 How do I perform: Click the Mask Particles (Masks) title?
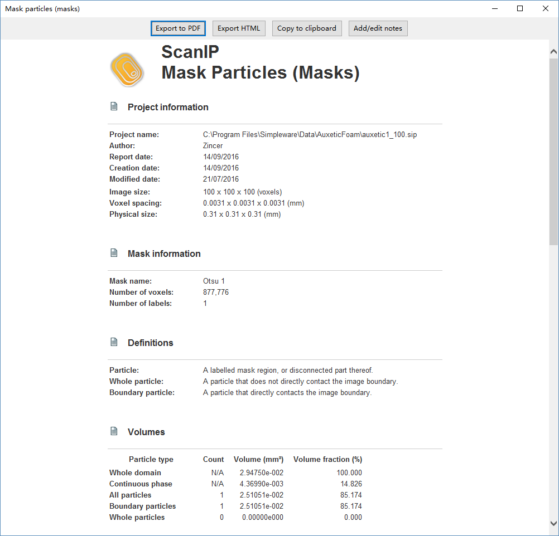tap(261, 72)
